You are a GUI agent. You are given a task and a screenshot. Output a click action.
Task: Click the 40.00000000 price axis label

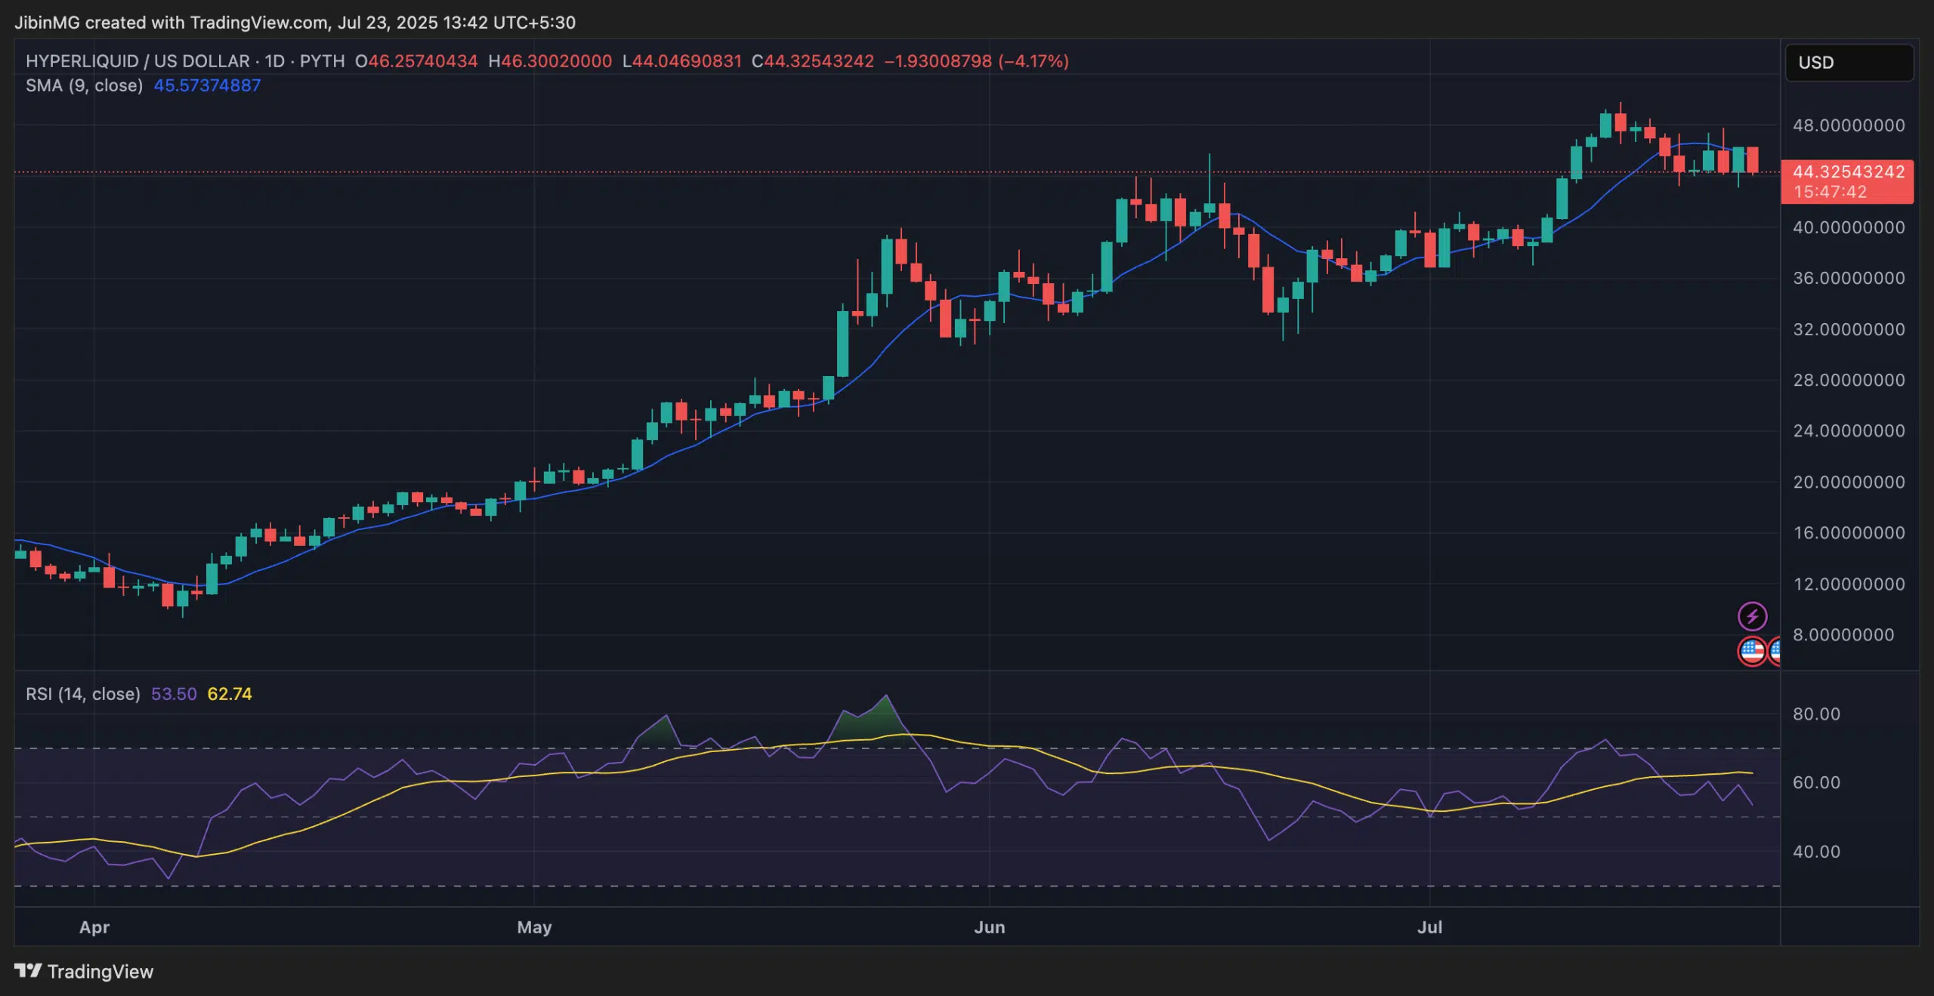(1849, 227)
